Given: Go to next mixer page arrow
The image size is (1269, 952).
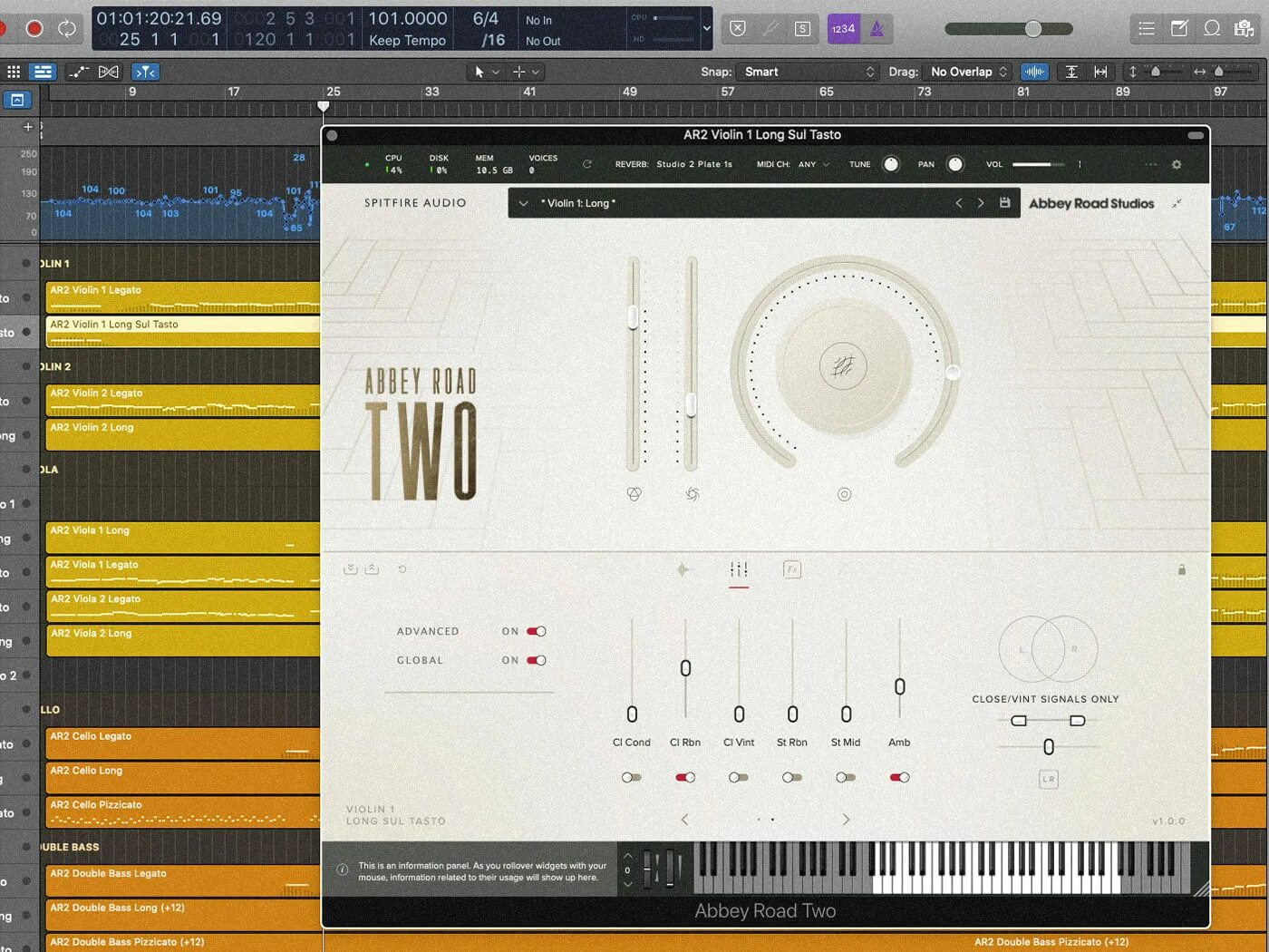Looking at the screenshot, I should coord(846,820).
